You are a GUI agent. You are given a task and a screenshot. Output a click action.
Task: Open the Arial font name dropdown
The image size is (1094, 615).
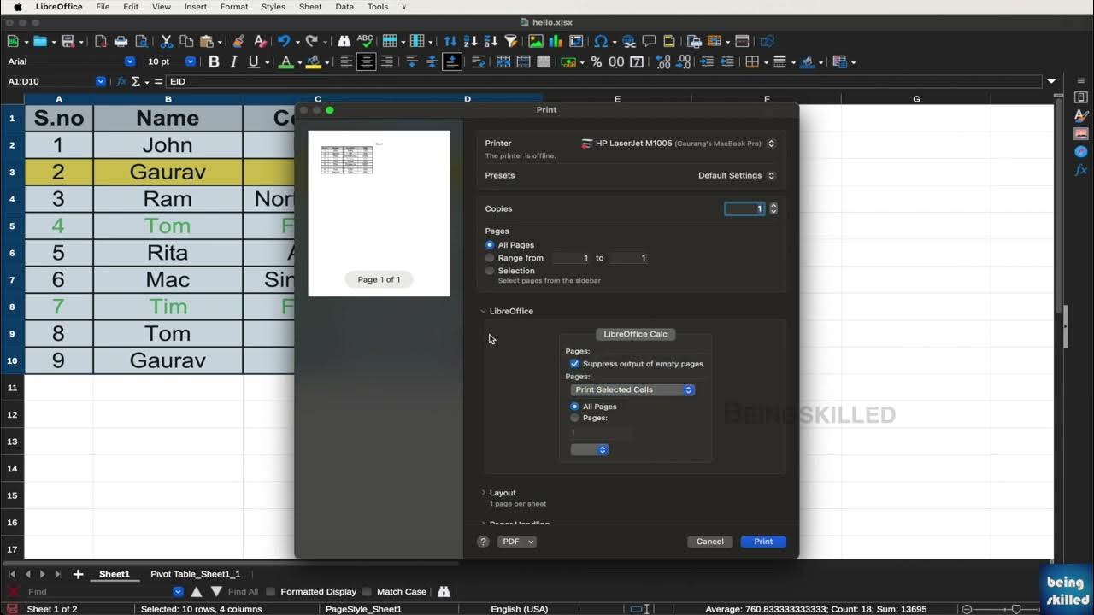pos(130,61)
